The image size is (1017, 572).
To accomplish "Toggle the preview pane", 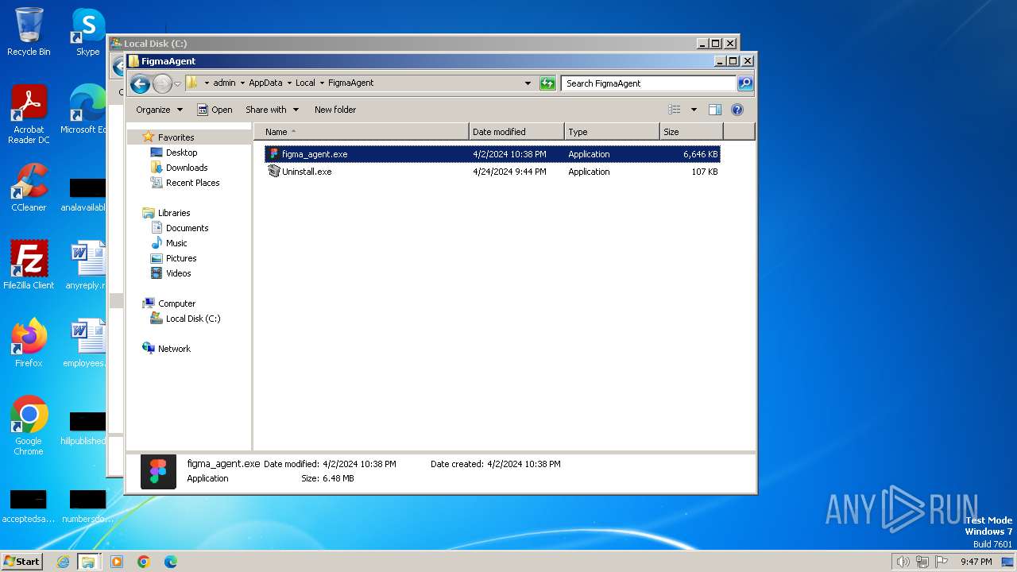I will pyautogui.click(x=714, y=110).
